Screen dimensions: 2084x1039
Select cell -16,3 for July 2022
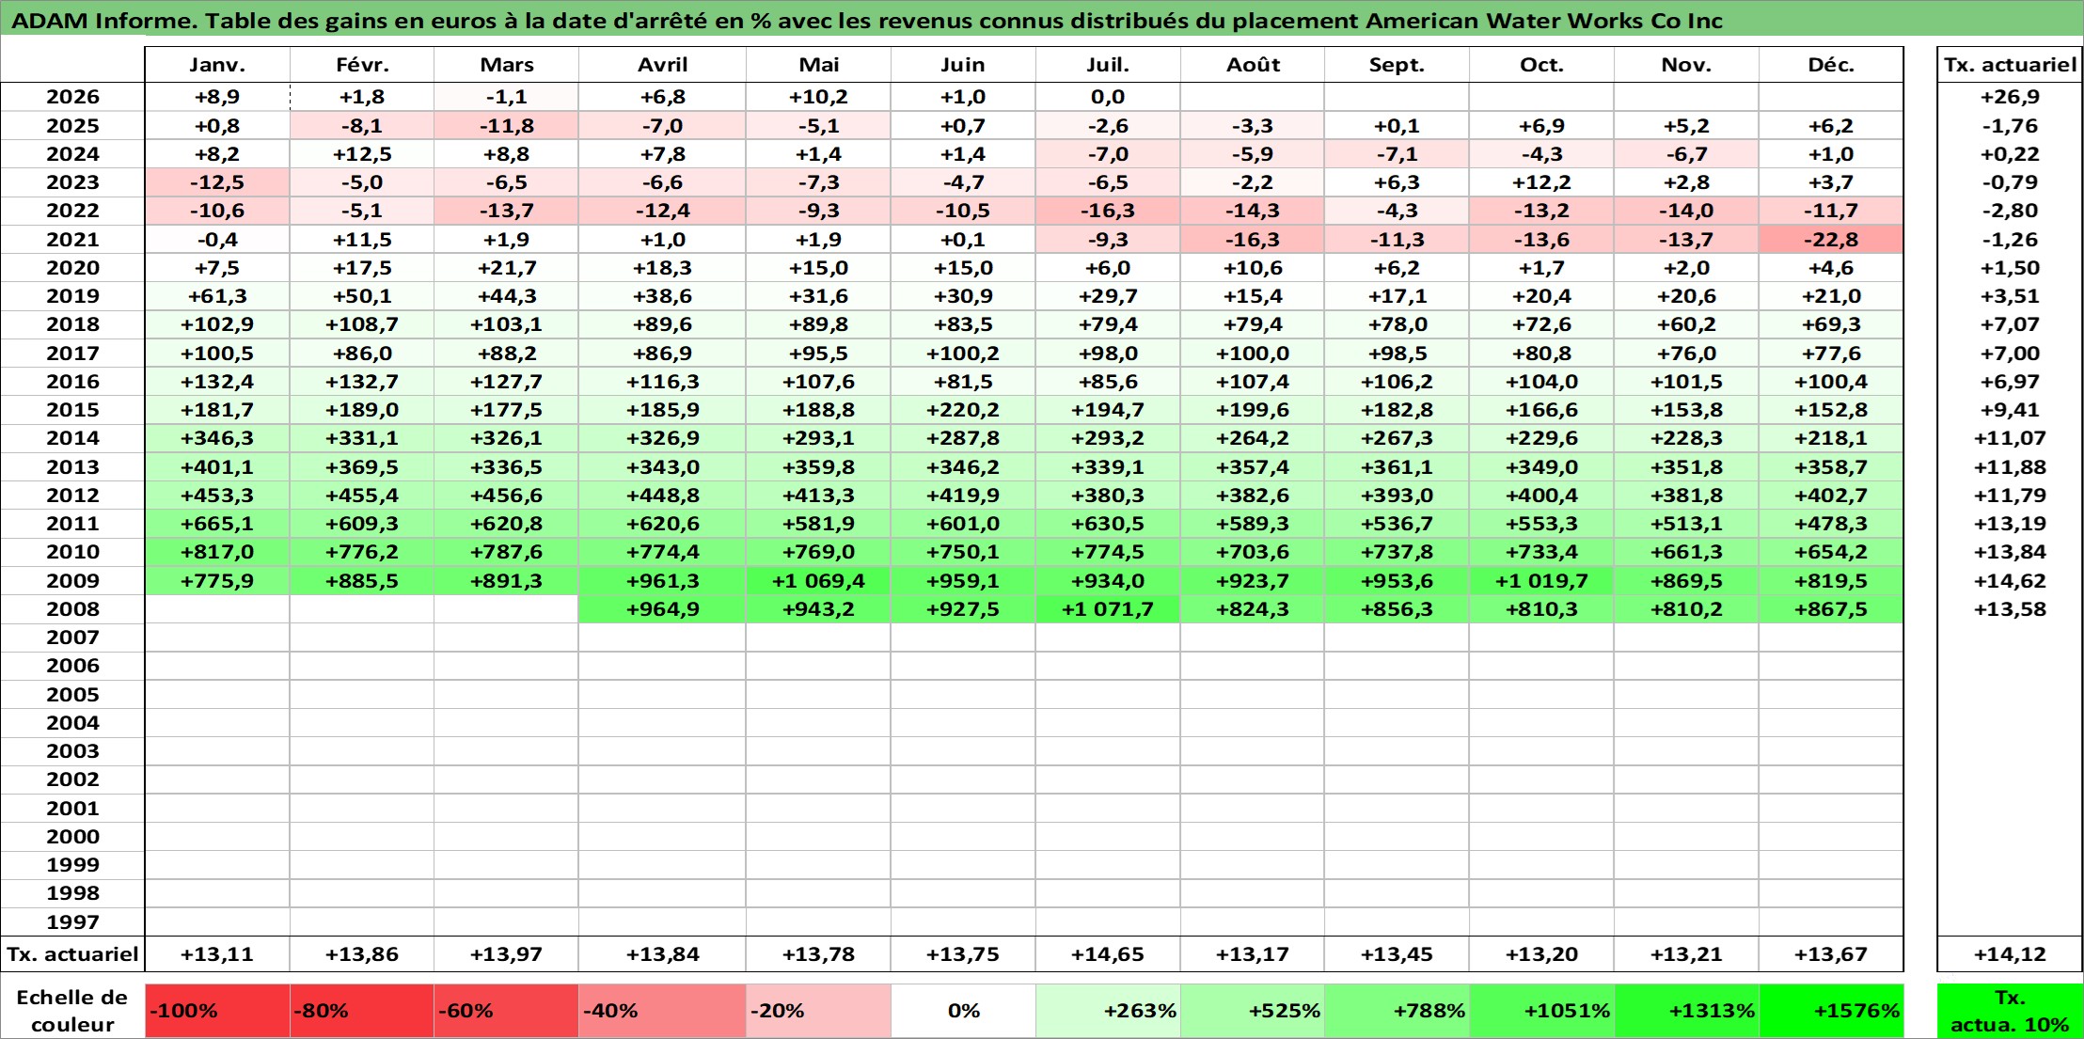[x=1108, y=211]
